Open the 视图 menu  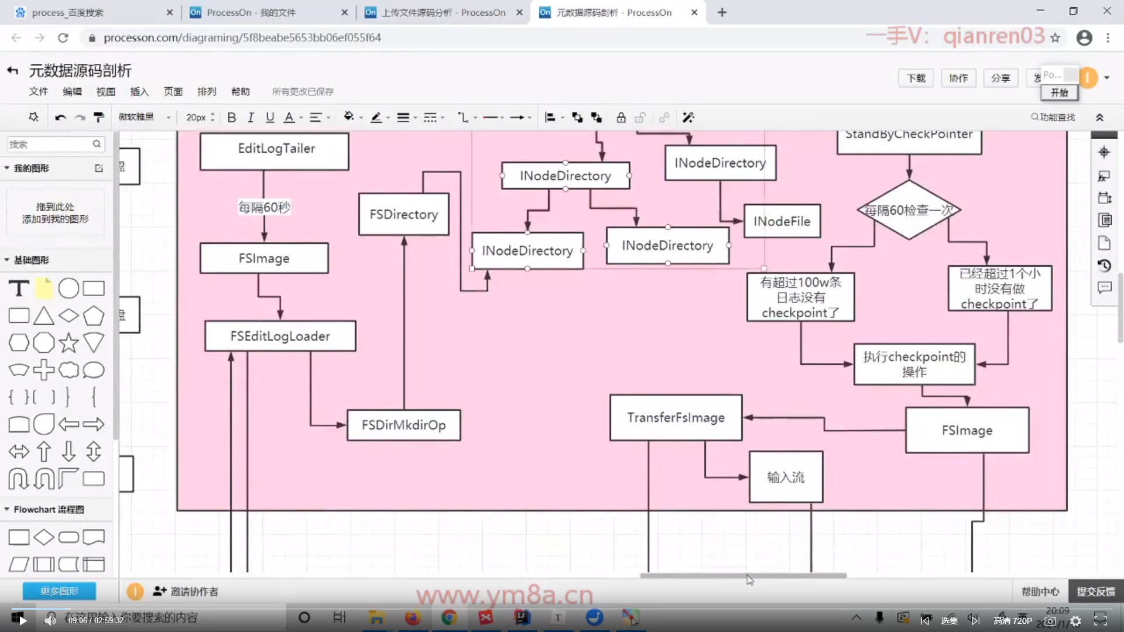point(106,91)
